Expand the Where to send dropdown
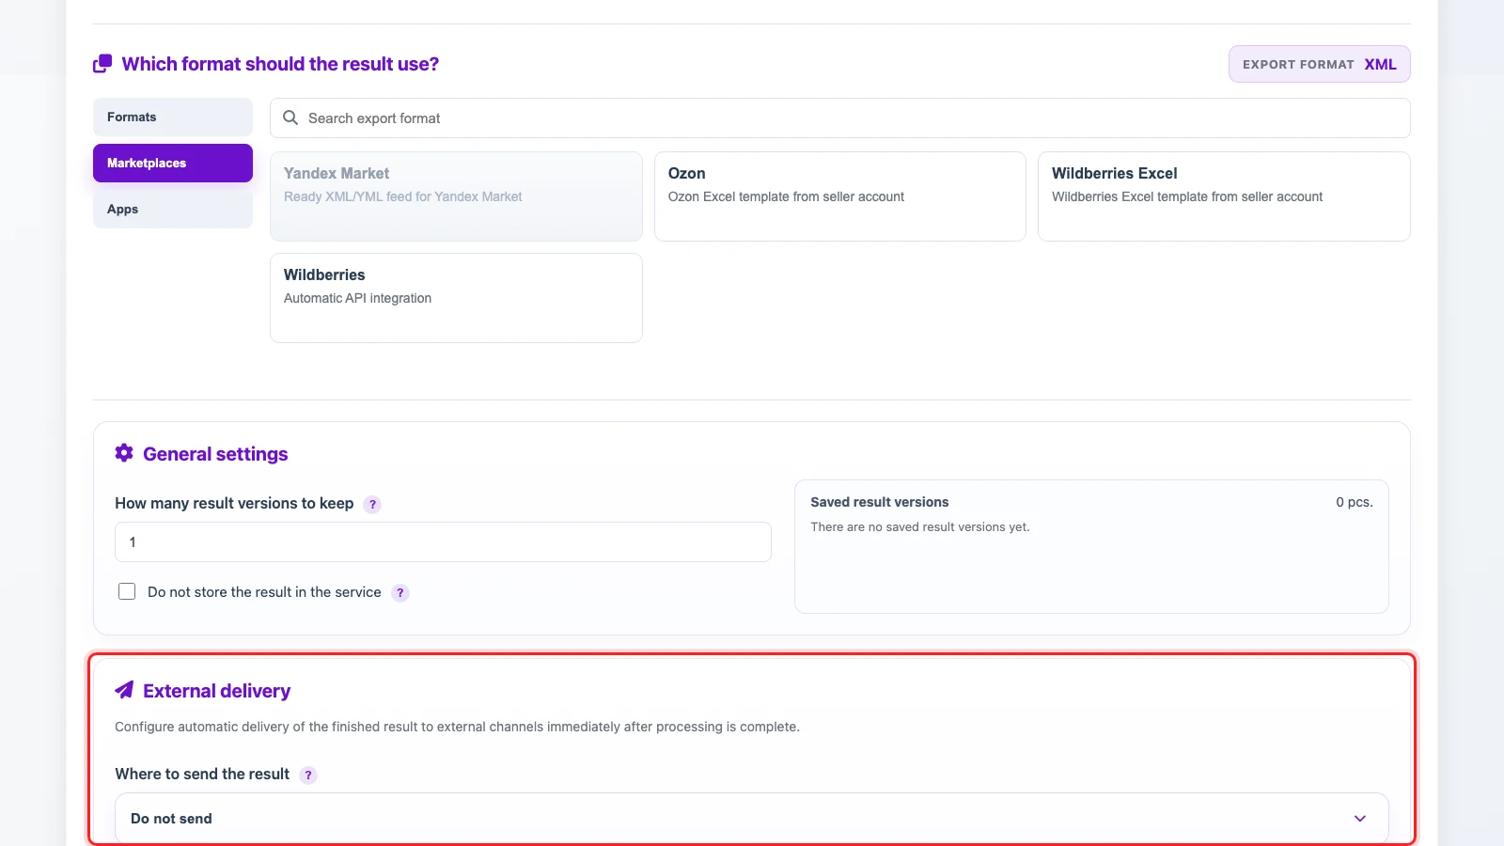This screenshot has width=1504, height=846. [751, 819]
